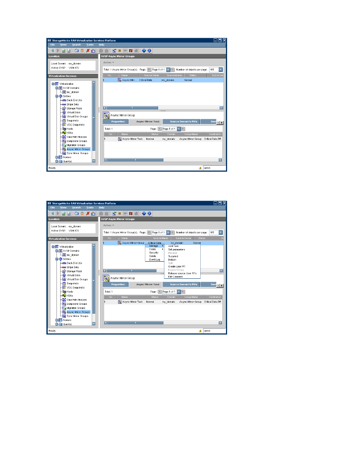Click the red X delete icon in the upper window toolbar
This screenshot has height=453, width=350.
88,51
